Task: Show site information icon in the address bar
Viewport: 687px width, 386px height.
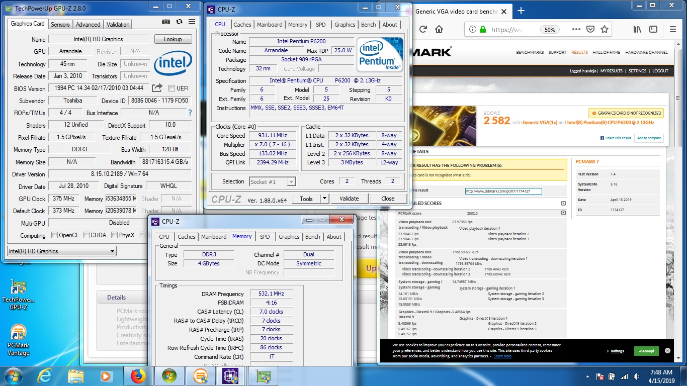Action: click(472, 30)
